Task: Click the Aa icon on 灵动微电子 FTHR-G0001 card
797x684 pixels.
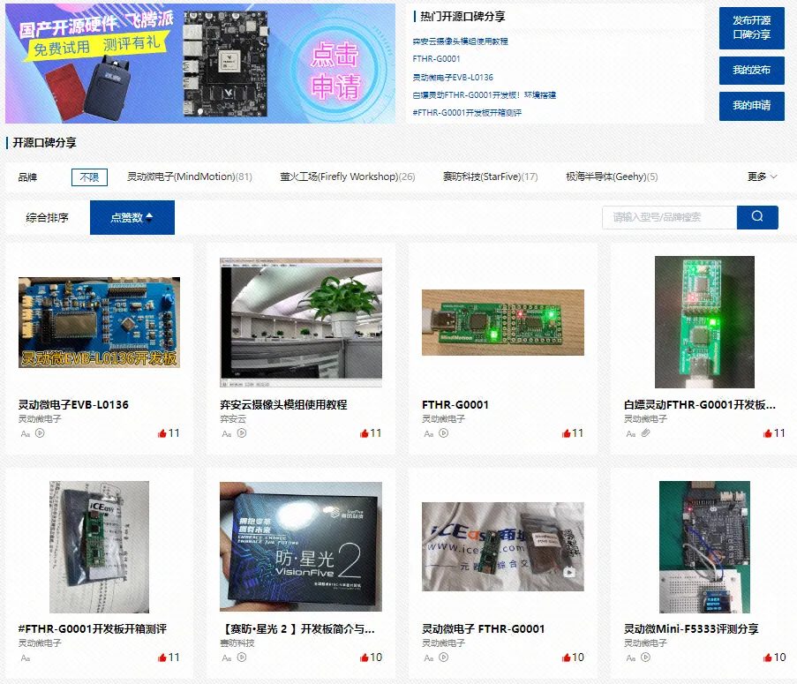Action: point(429,658)
